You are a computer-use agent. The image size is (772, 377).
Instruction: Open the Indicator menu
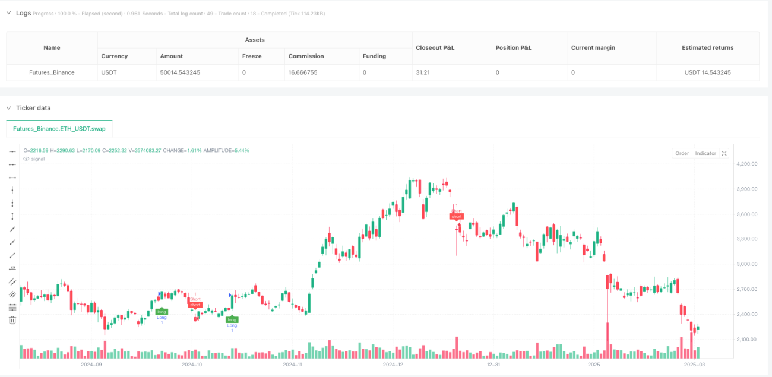(705, 153)
